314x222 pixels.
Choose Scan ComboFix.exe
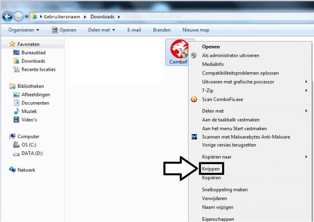222,99
